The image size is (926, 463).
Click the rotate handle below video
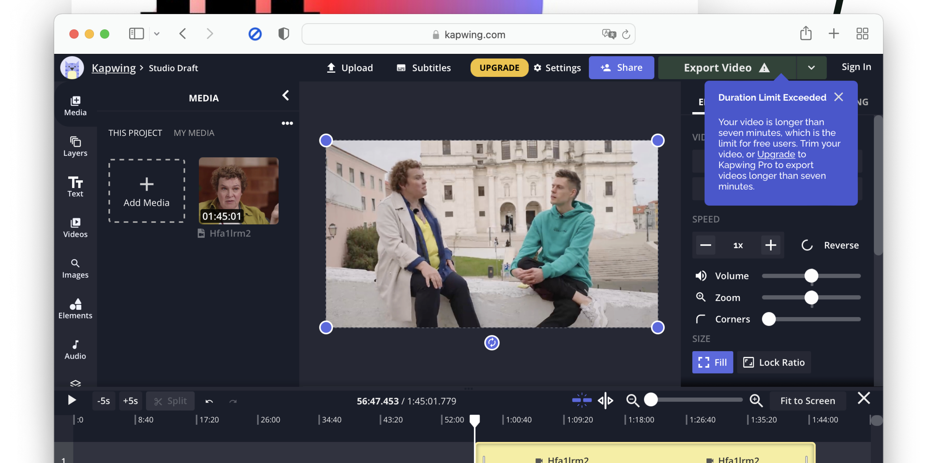492,342
